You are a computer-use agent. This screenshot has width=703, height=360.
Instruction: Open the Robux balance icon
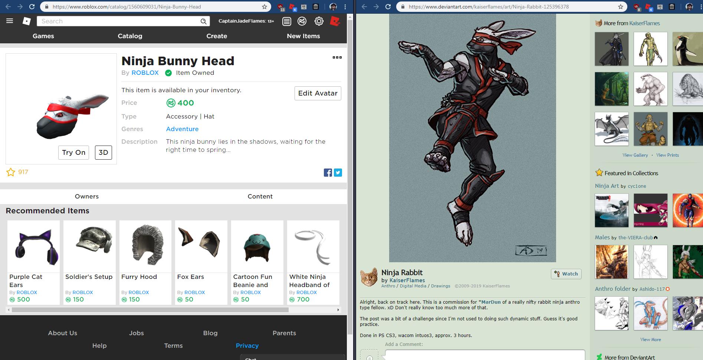pyautogui.click(x=302, y=21)
